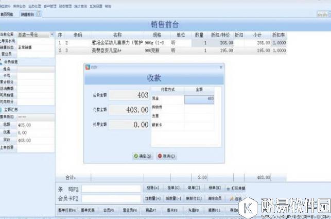Select the 银联卡 payment method row

(183, 125)
